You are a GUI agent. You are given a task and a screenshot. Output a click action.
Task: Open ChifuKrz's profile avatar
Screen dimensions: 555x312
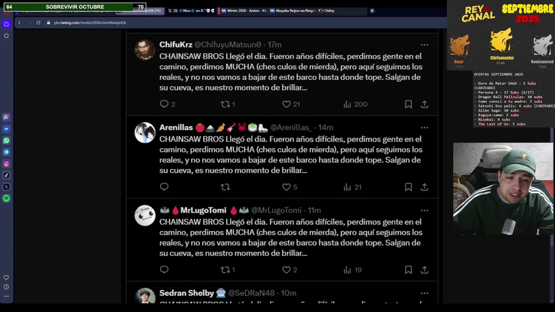[x=145, y=49]
